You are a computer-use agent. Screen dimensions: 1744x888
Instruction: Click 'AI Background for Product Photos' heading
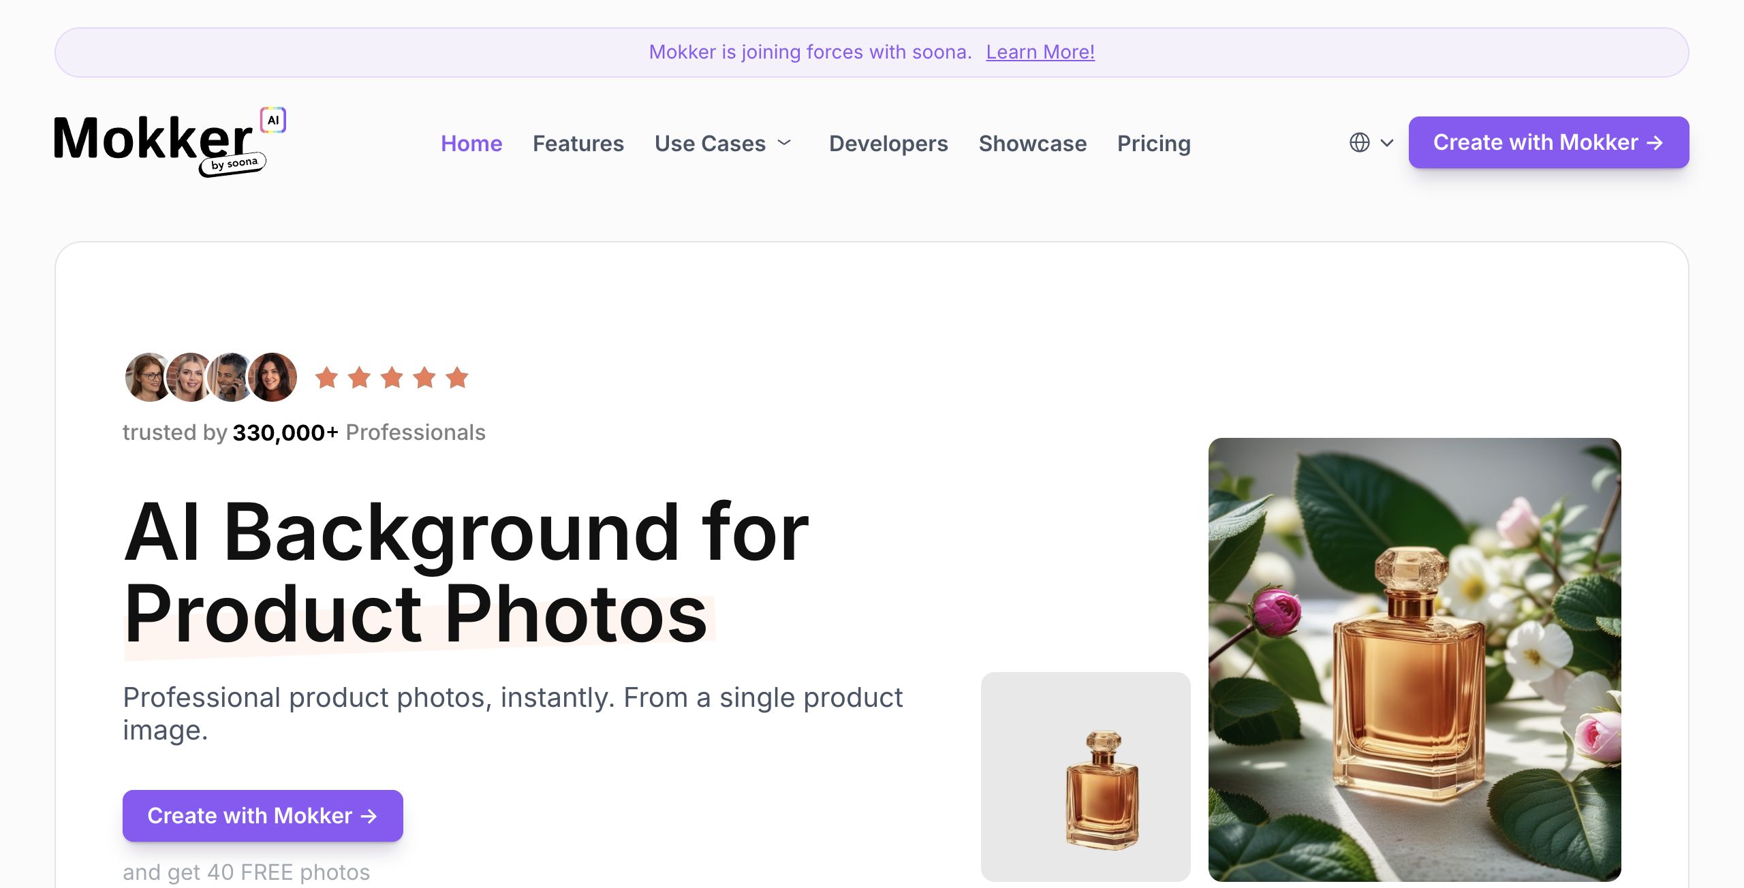tap(466, 573)
